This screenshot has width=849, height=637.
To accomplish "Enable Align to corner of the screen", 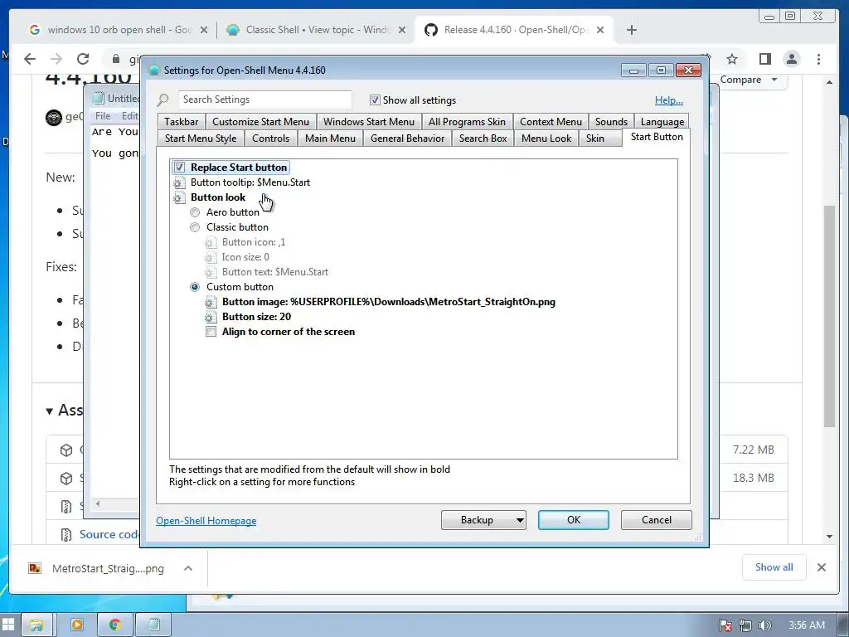I will [x=211, y=332].
